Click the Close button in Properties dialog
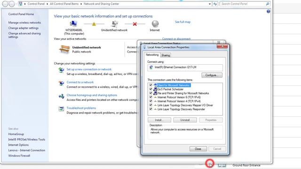301x169 pixels. click(x=198, y=149)
